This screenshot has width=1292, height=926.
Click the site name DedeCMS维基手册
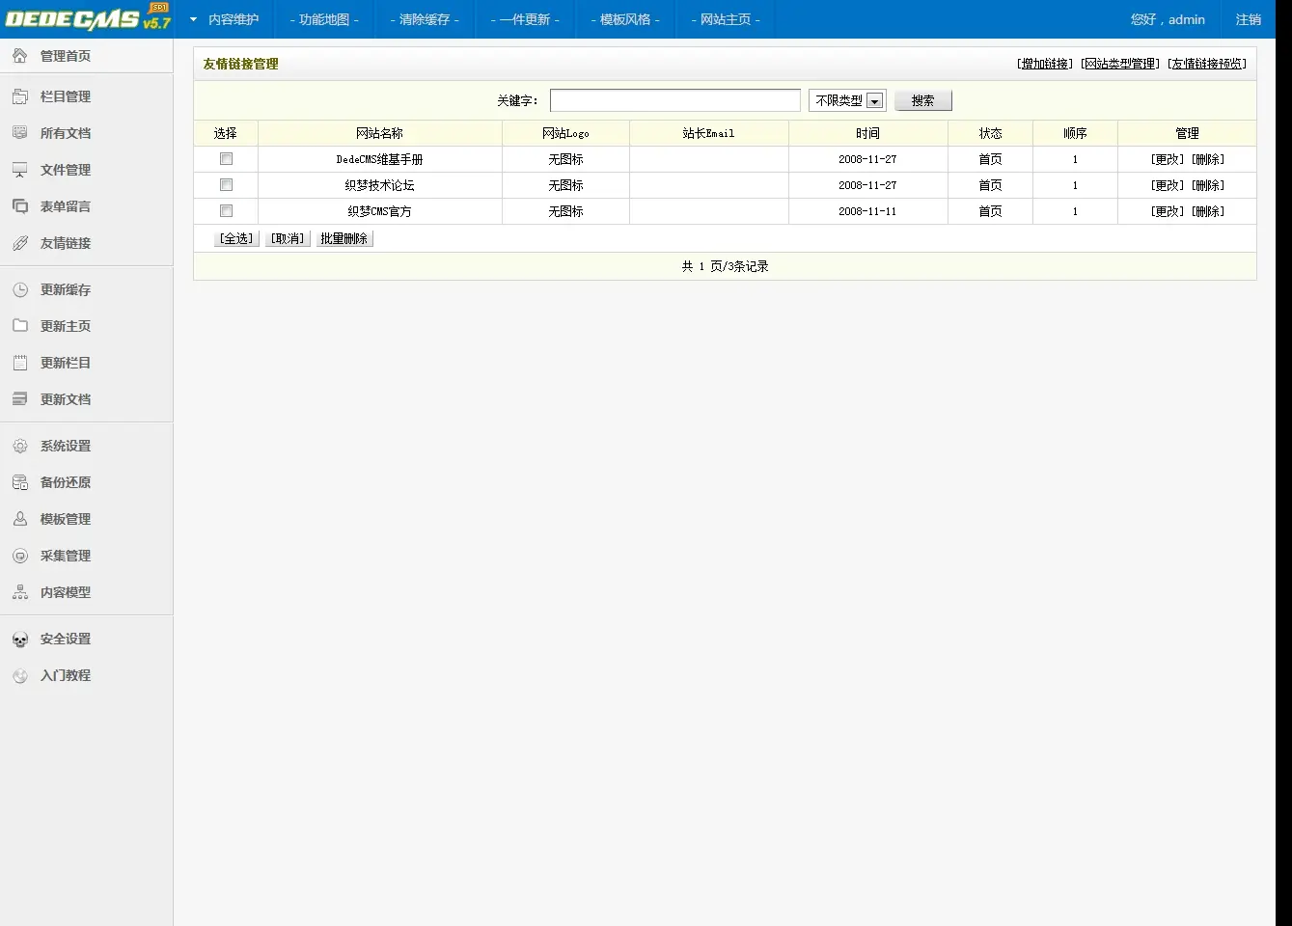(x=380, y=159)
